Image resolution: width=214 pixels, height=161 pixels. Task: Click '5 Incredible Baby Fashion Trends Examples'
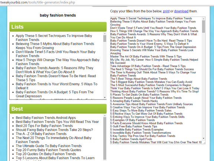[137, 130]
